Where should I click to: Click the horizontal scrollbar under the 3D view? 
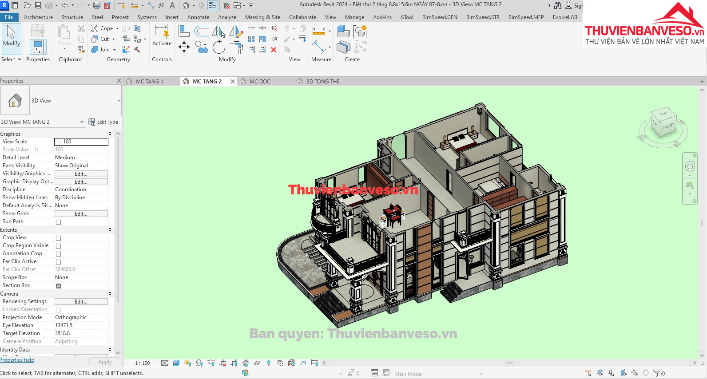509,363
